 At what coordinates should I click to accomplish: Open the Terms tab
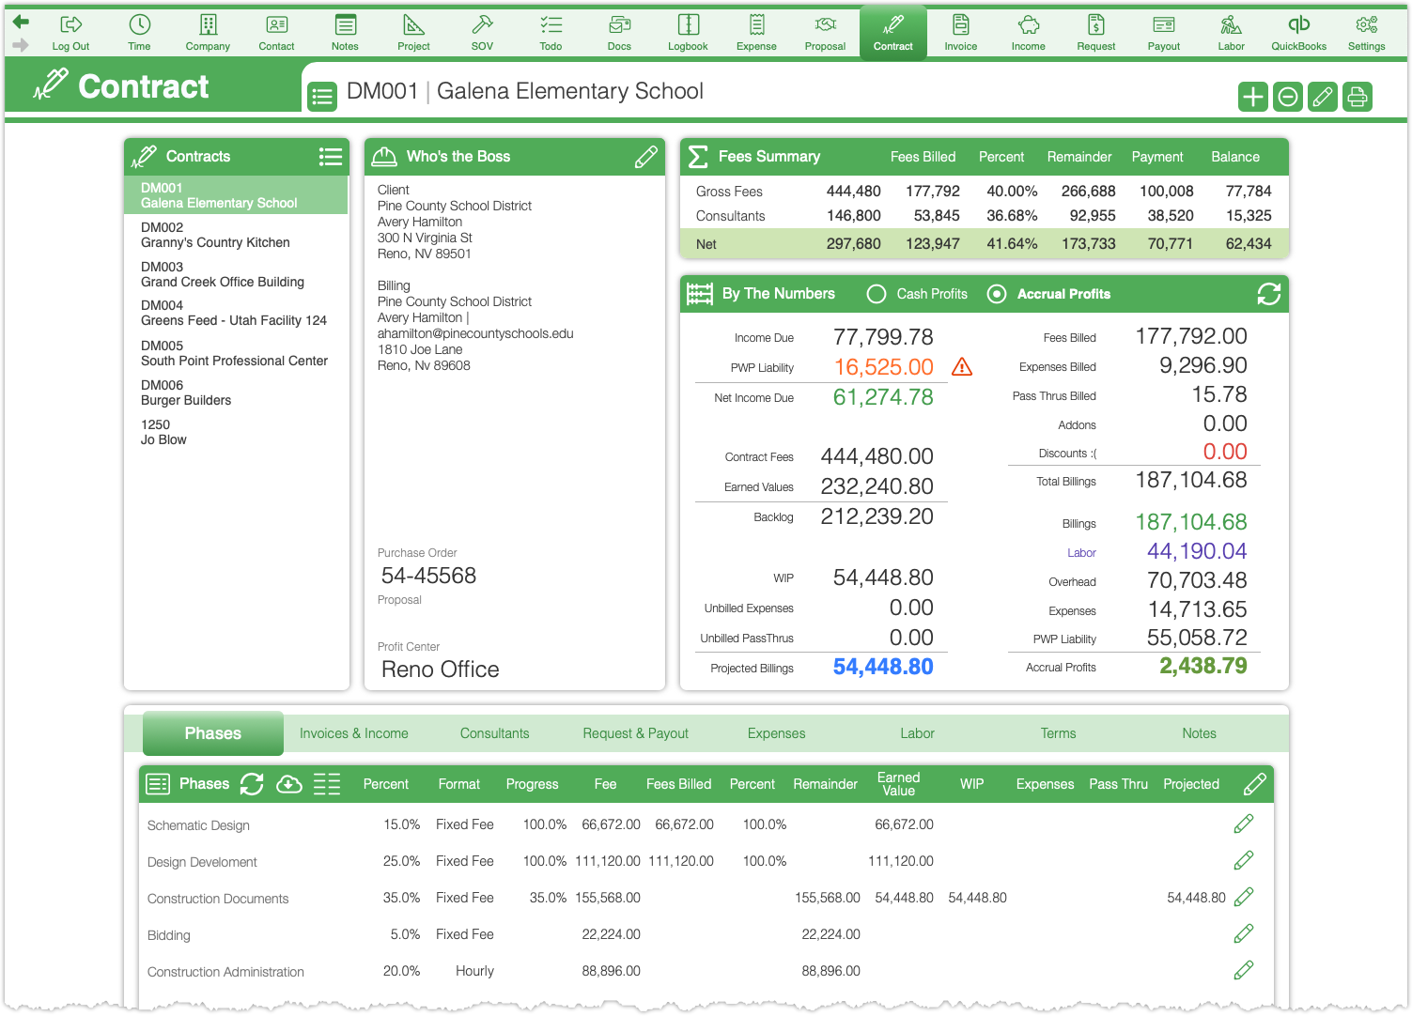tap(1058, 733)
